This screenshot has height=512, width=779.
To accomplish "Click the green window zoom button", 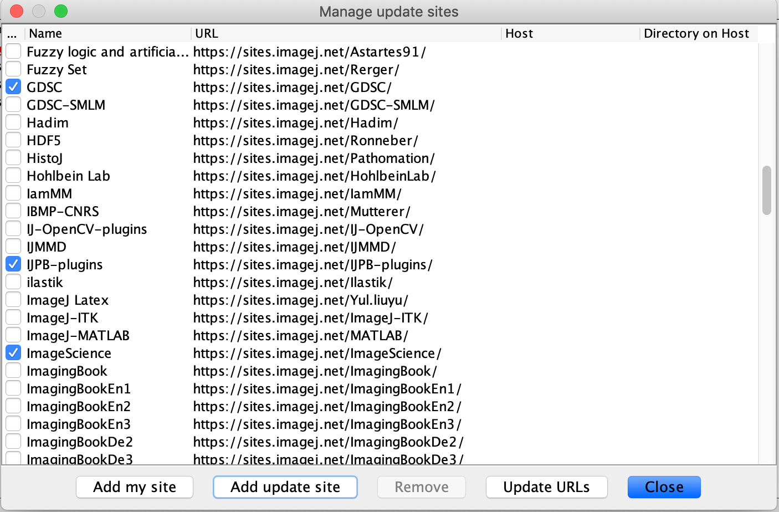I will point(61,11).
